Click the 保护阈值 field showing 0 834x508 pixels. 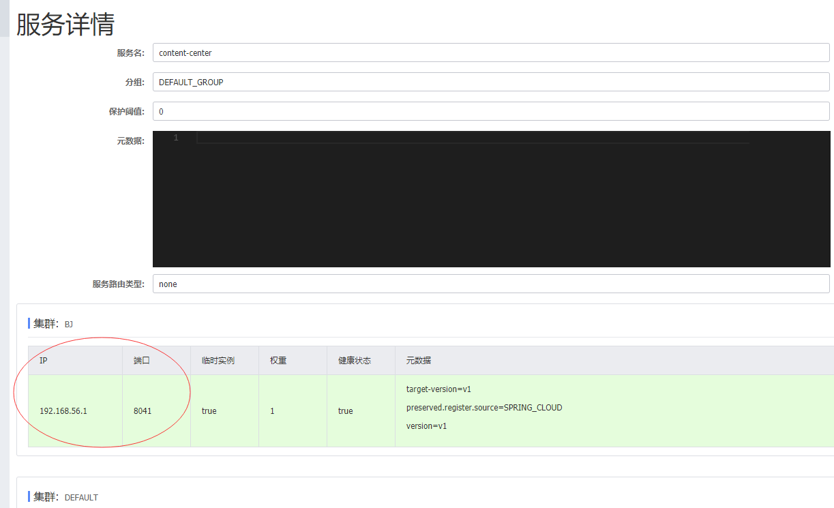click(491, 111)
